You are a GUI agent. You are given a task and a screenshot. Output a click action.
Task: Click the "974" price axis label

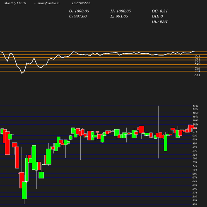click(195, 132)
